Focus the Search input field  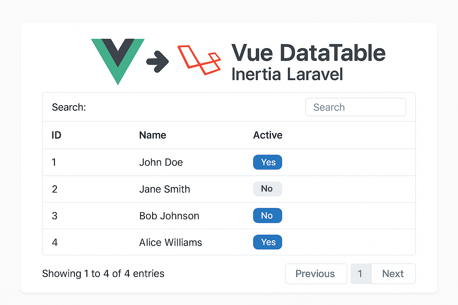pyautogui.click(x=356, y=107)
